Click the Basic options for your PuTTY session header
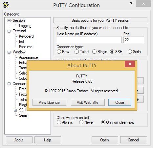The image size is (153, 148). coord(100,20)
